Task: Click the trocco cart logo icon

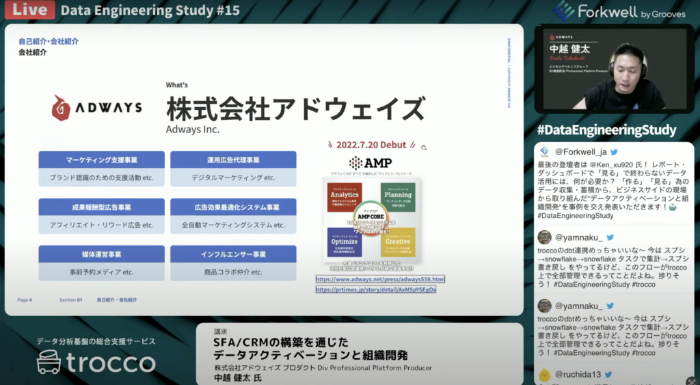Action: point(51,362)
